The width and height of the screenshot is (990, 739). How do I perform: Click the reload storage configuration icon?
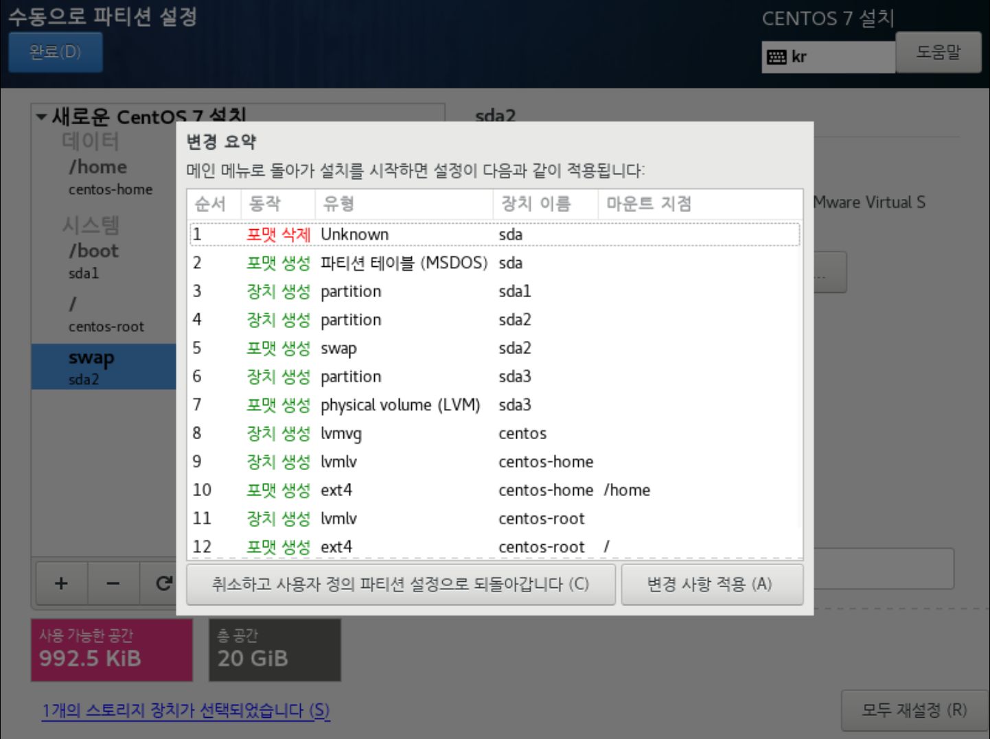pos(163,583)
